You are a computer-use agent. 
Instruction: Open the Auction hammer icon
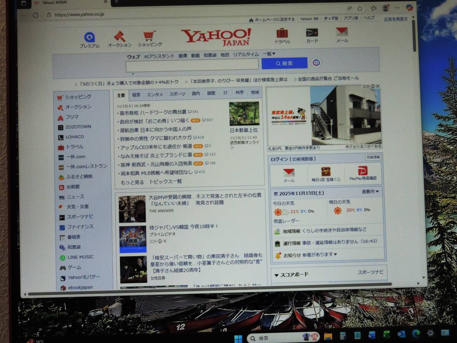coord(120,36)
